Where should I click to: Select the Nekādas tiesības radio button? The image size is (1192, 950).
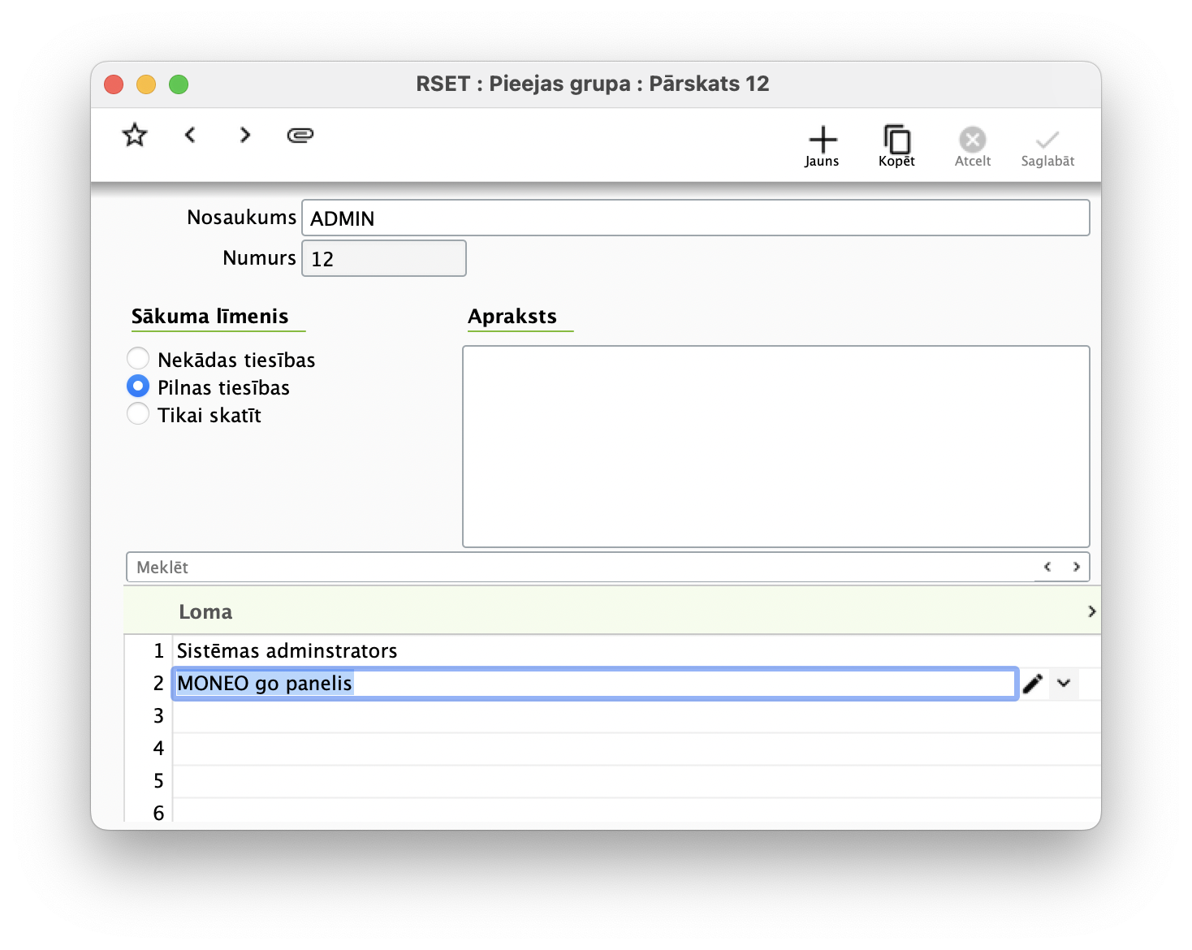tap(138, 359)
